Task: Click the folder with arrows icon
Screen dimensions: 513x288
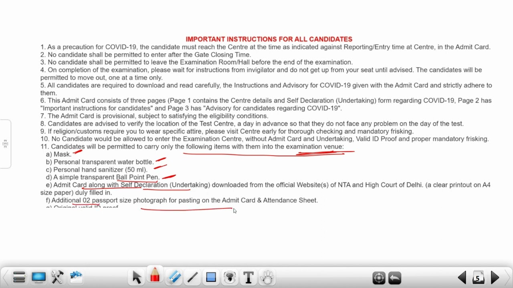Action: 76,276
